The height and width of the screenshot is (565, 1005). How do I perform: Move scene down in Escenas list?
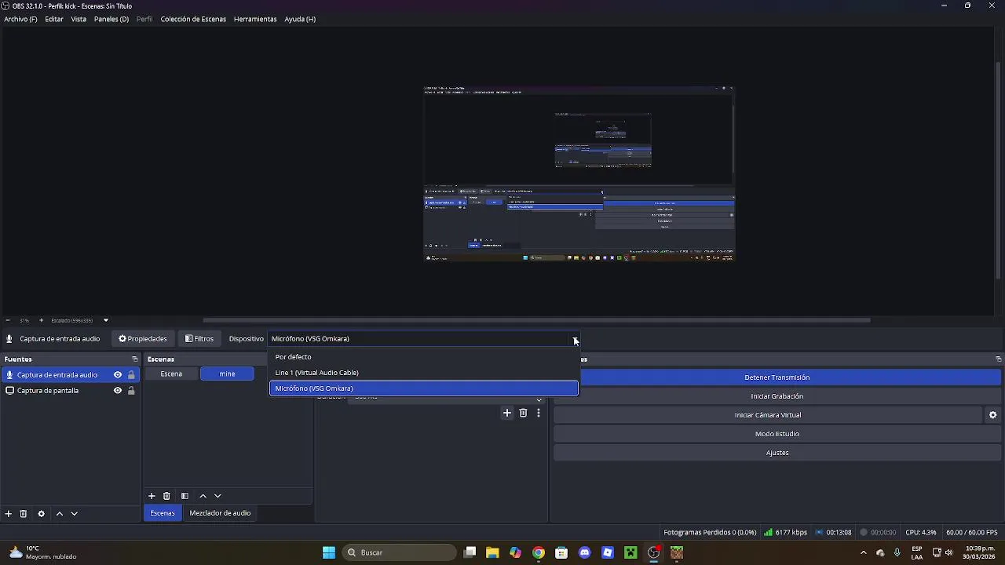[217, 496]
